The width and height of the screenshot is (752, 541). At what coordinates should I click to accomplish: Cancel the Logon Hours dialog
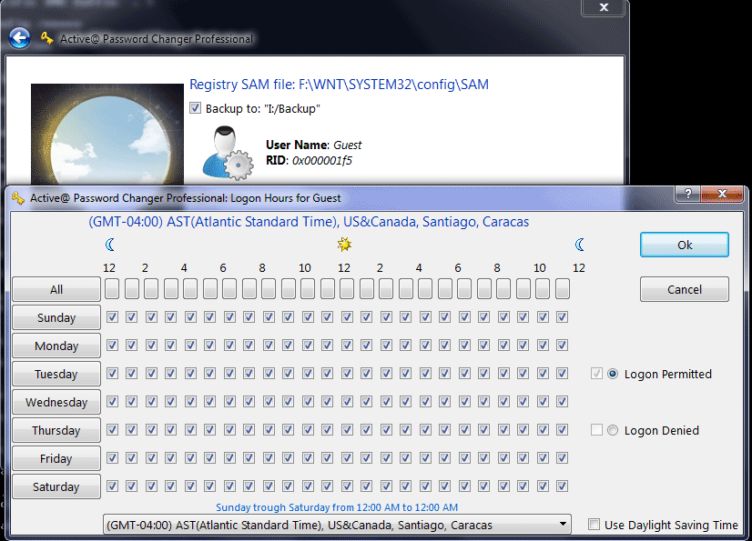[x=685, y=289]
